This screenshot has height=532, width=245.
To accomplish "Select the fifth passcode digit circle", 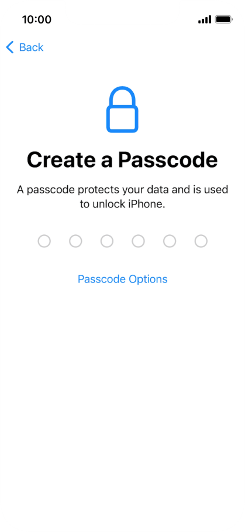I will click(170, 241).
